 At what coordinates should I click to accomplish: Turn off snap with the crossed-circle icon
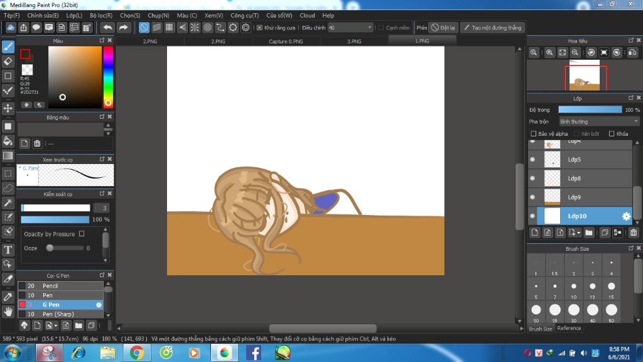pyautogui.click(x=144, y=28)
